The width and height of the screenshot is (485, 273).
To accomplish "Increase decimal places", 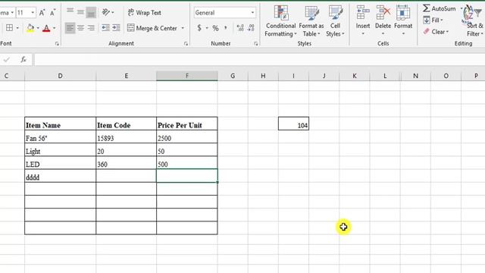I will pyautogui.click(x=240, y=28).
